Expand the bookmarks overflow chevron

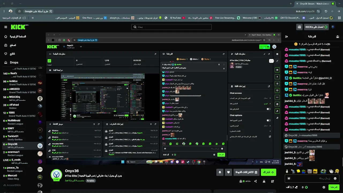coord(33,18)
